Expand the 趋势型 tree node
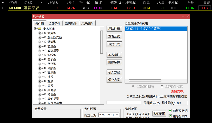The height and width of the screenshot is (123, 212). click(40, 42)
